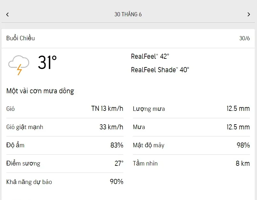Click the Khả năng dự báo row

click(x=65, y=182)
